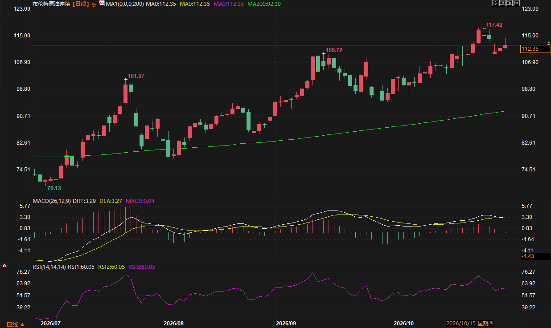The image size is (551, 328).
Task: Click the axis icon with left-pointing marker
Action: click(x=502, y=3)
